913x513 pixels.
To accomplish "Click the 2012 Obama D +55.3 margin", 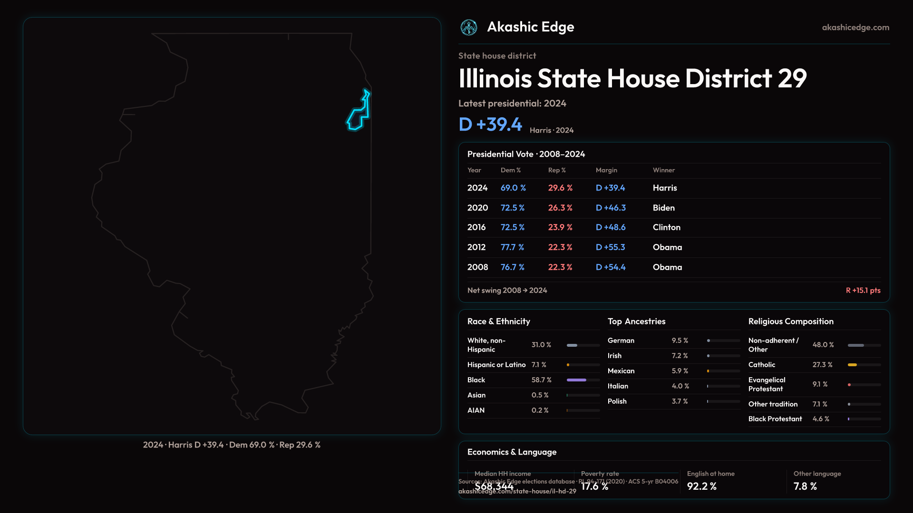I will (610, 247).
